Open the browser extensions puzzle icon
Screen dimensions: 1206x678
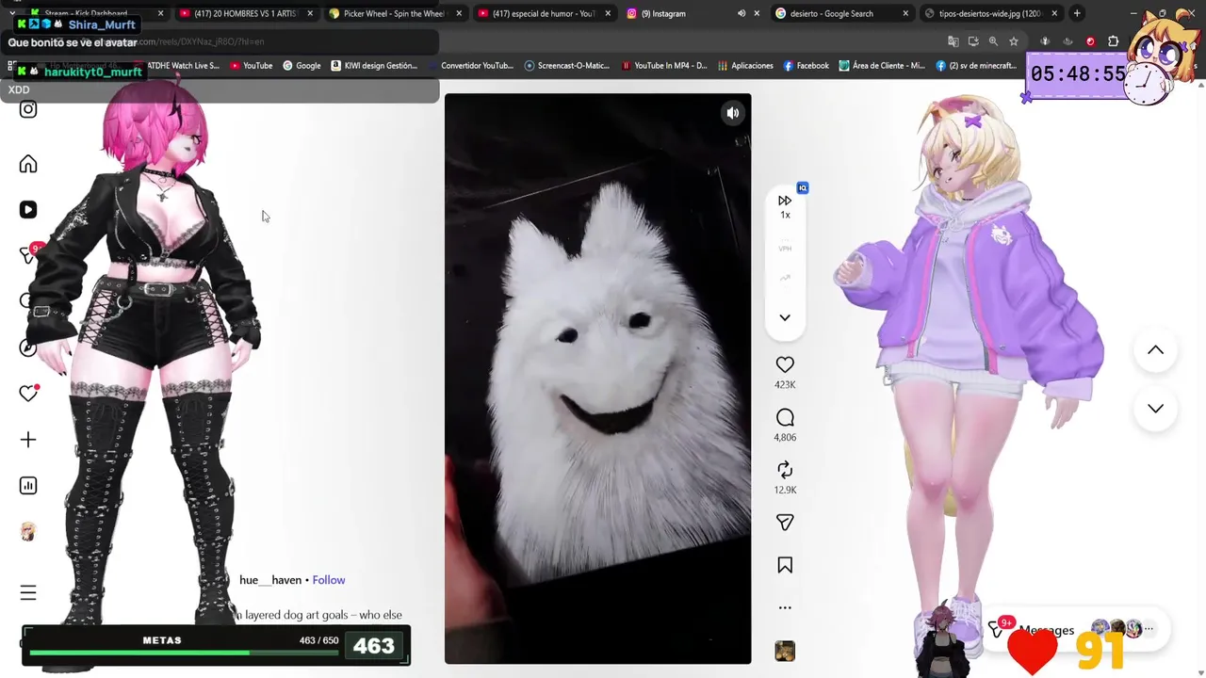pyautogui.click(x=1113, y=41)
